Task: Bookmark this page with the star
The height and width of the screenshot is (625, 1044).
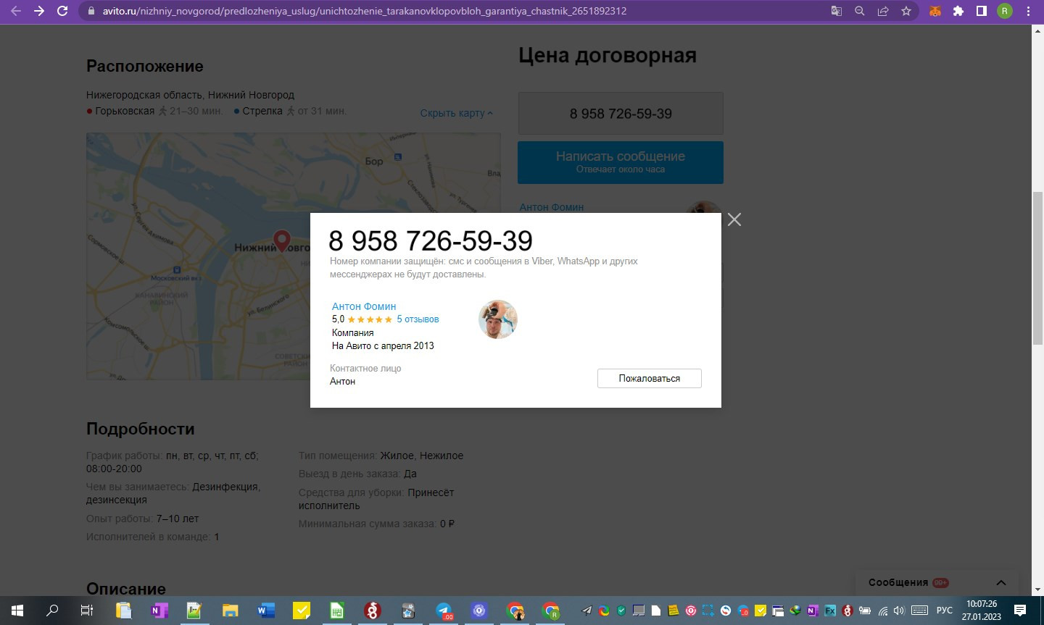Action: click(x=906, y=11)
